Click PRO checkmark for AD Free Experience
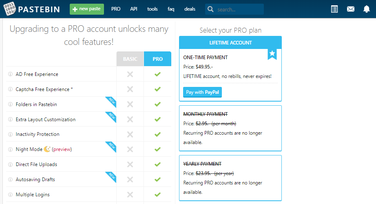 point(157,74)
